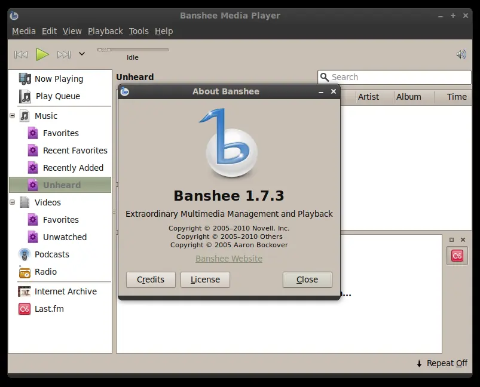Click the Previous track button
480x387 pixels.
21,54
